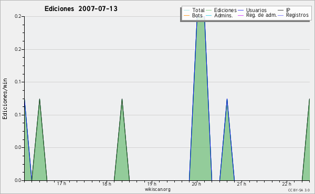This screenshot has width=315, height=194.
Task: Click the chart title 'Ediciones 2007-07-13'
Action: click(81, 9)
